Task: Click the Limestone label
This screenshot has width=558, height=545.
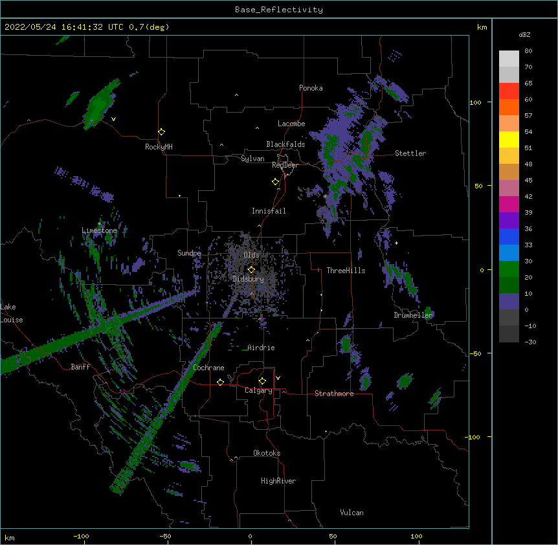Action: [x=99, y=230]
